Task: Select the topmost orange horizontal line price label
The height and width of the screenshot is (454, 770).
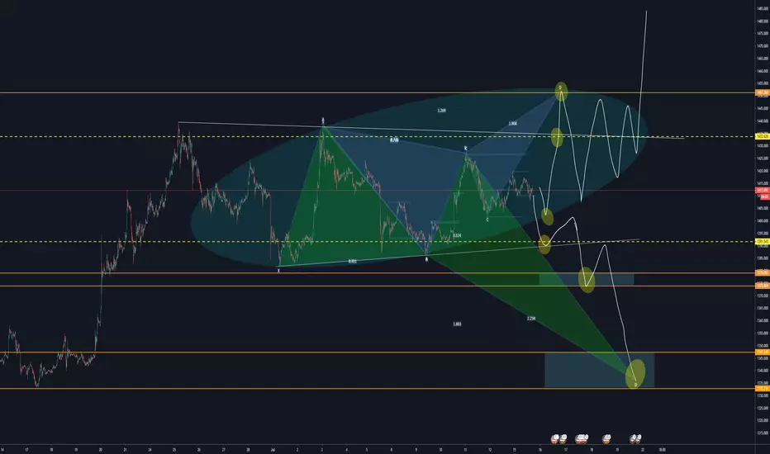Action: [x=763, y=92]
